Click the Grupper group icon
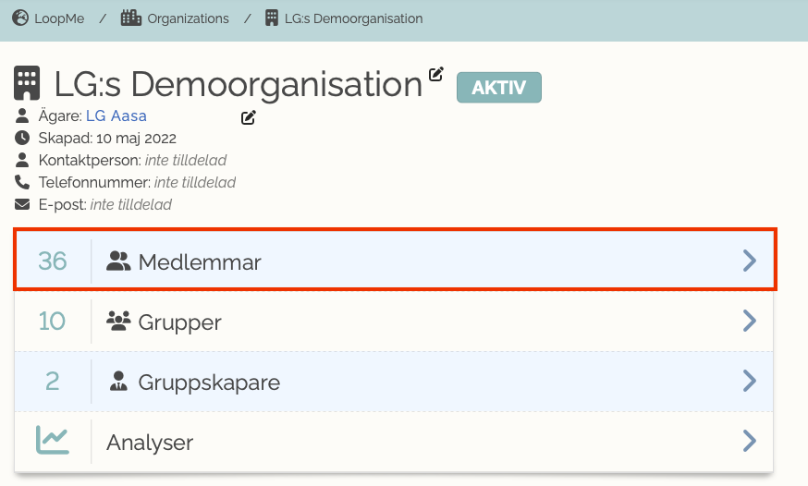This screenshot has height=486, width=808. [x=119, y=322]
